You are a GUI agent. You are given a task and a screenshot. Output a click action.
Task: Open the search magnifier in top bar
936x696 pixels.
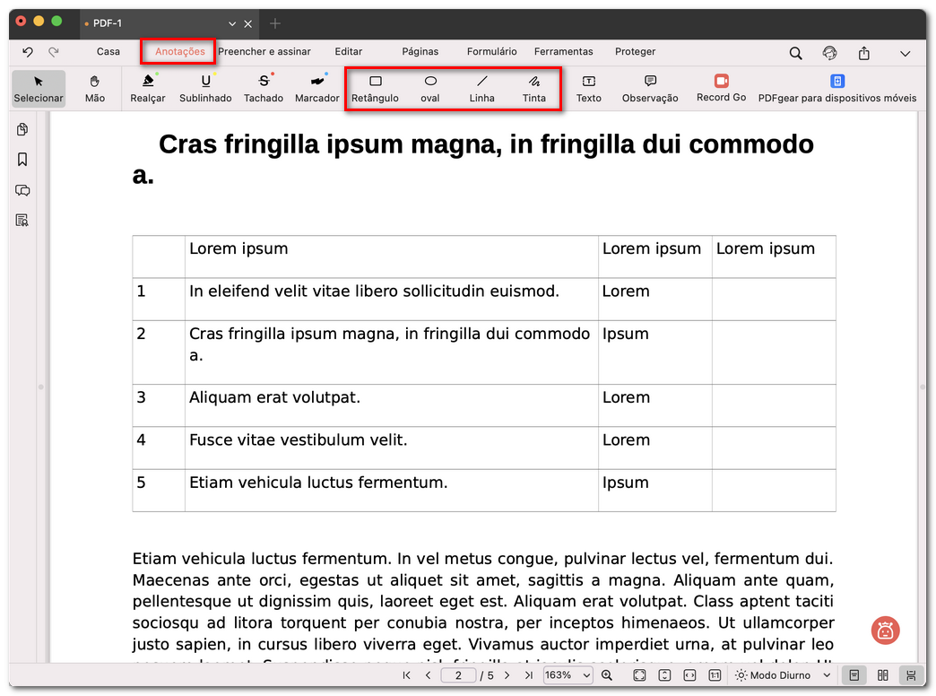tap(795, 53)
